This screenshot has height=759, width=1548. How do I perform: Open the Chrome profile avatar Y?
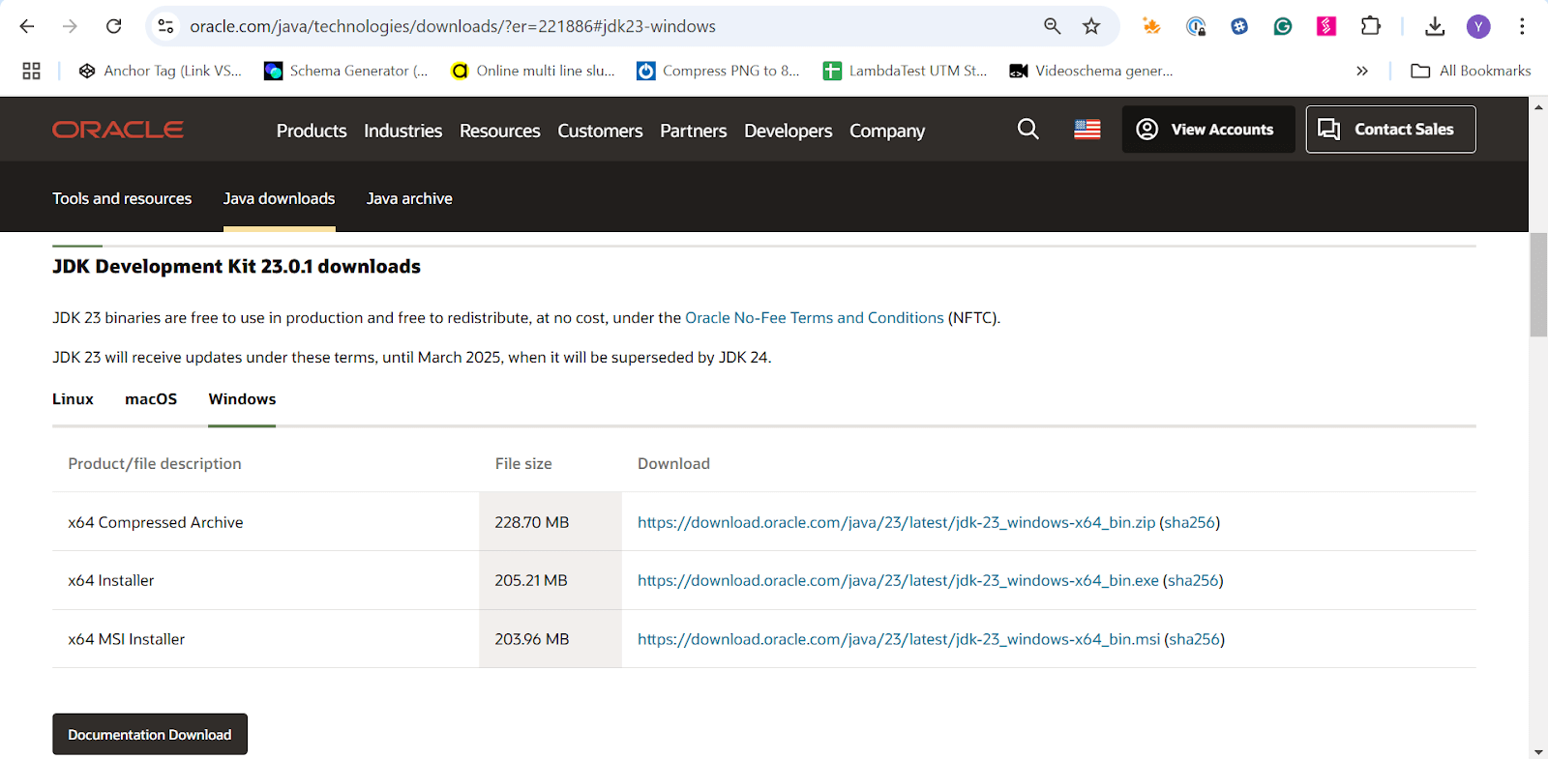point(1478,26)
